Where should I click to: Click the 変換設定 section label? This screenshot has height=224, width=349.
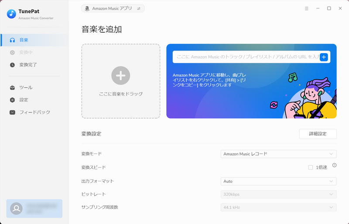pyautogui.click(x=91, y=134)
